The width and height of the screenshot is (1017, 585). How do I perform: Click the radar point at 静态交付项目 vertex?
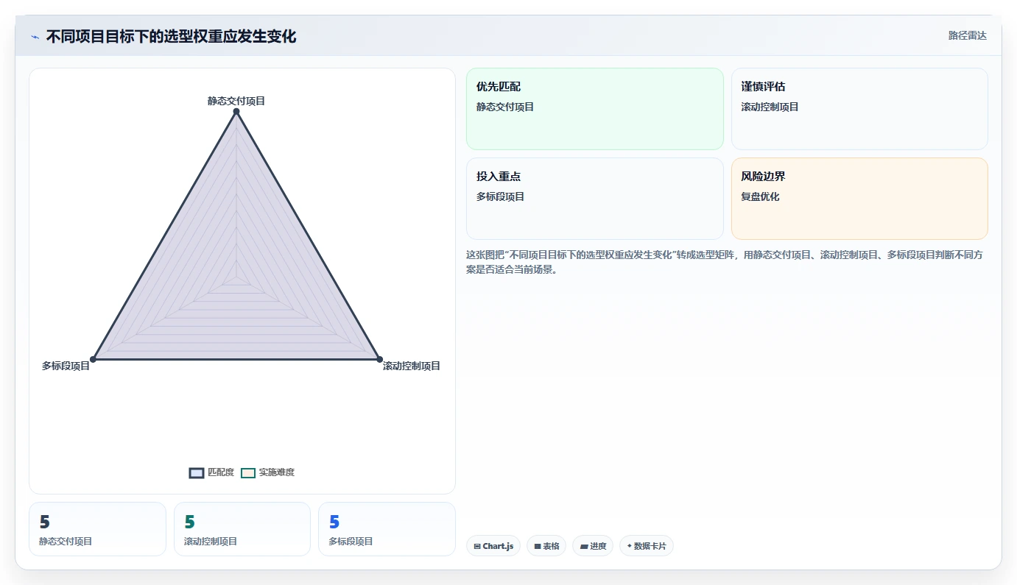click(236, 112)
